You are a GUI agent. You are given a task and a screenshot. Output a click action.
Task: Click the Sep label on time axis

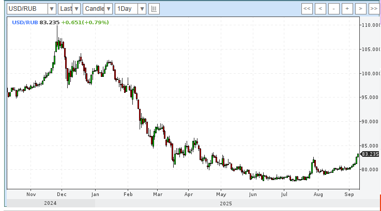[x=349, y=194]
